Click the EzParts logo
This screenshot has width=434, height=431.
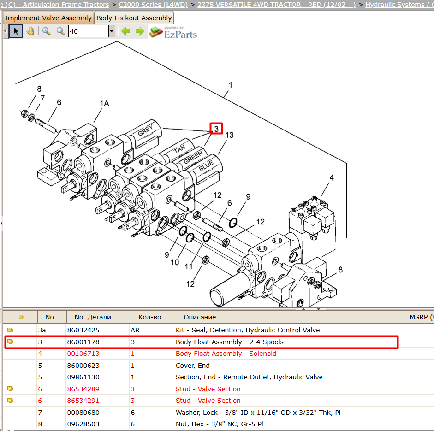pyautogui.click(x=173, y=32)
